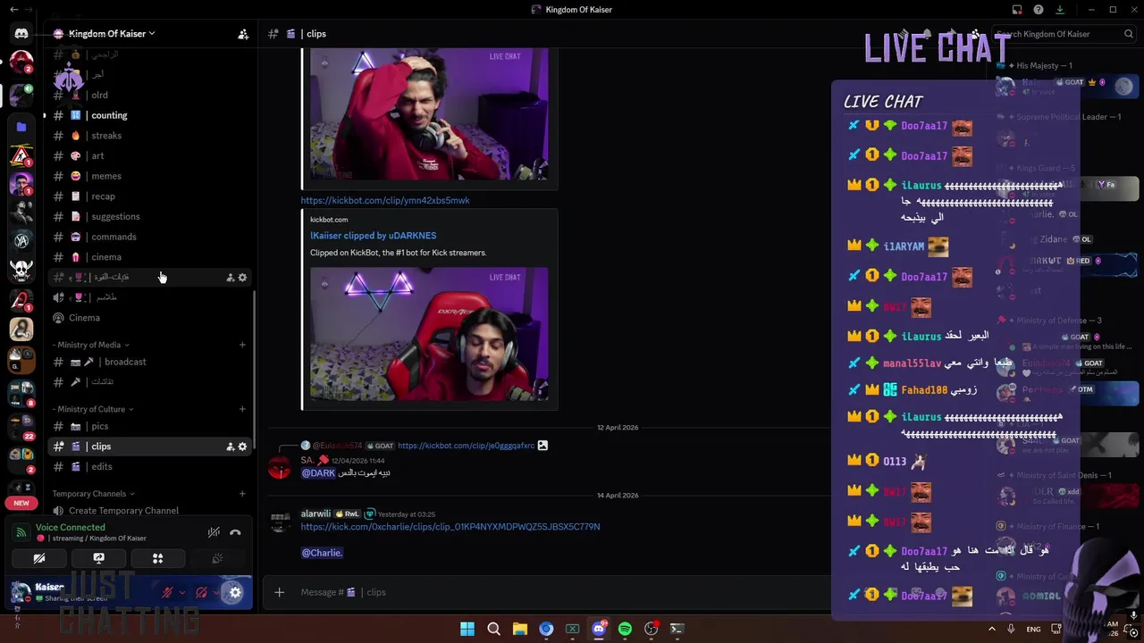Open edit channel gear for clips channel

pos(242,447)
